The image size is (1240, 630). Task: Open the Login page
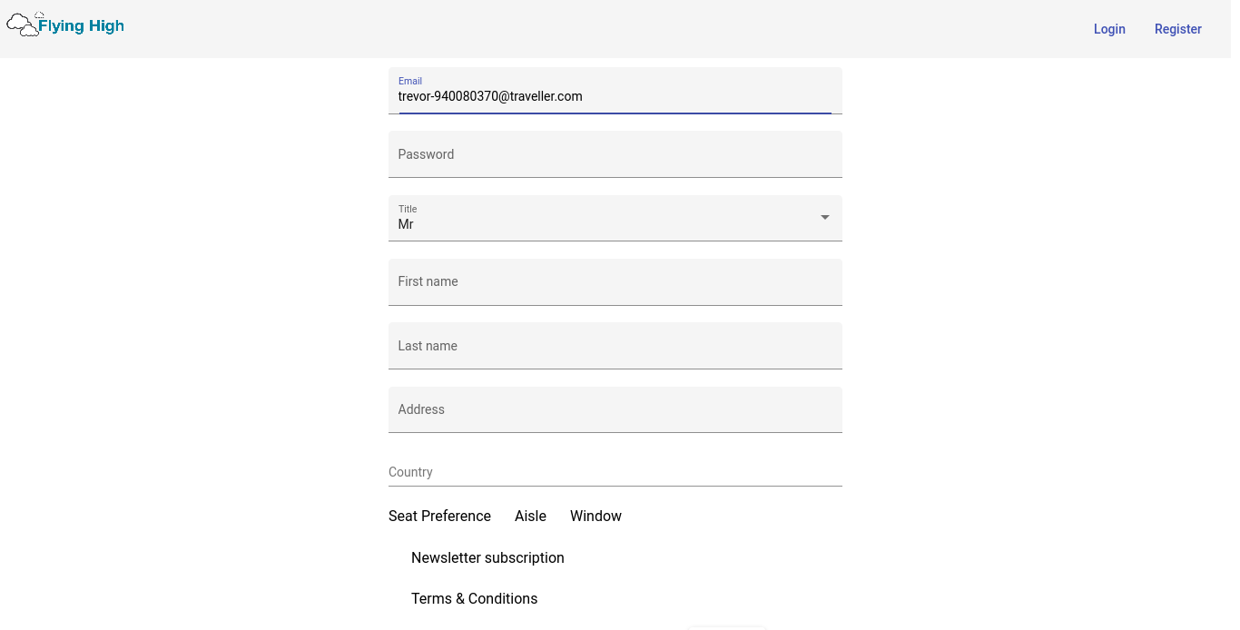[1108, 29]
